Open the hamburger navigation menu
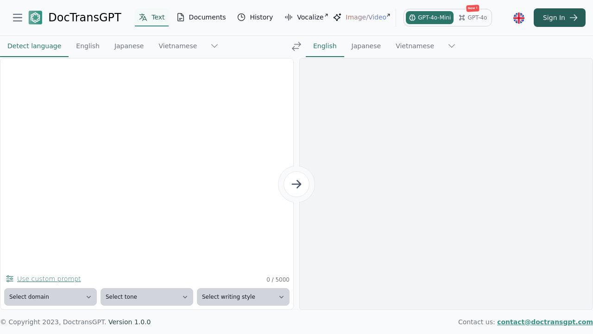Screen dimensions: 593x334 [x=18, y=18]
